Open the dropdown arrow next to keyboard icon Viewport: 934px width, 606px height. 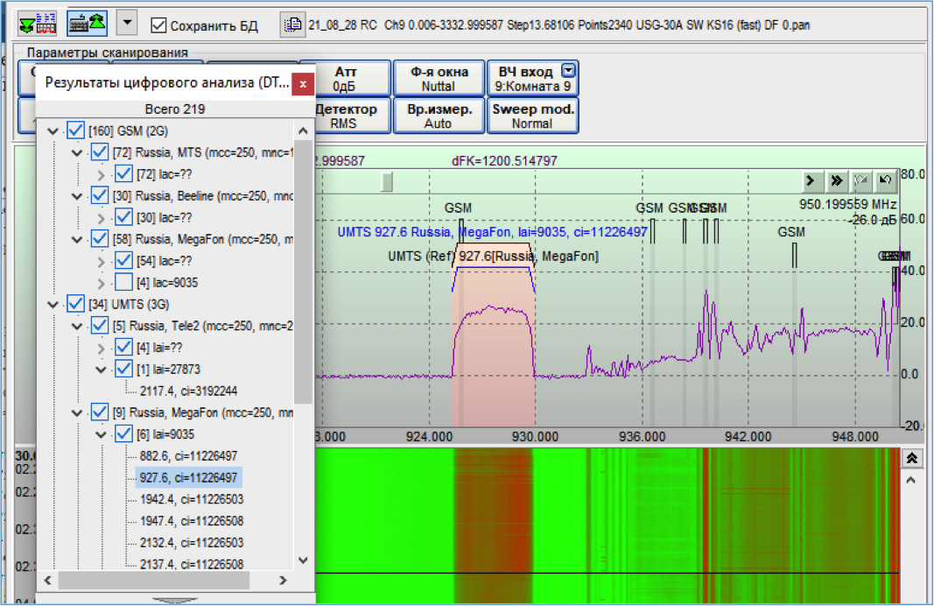pos(127,24)
